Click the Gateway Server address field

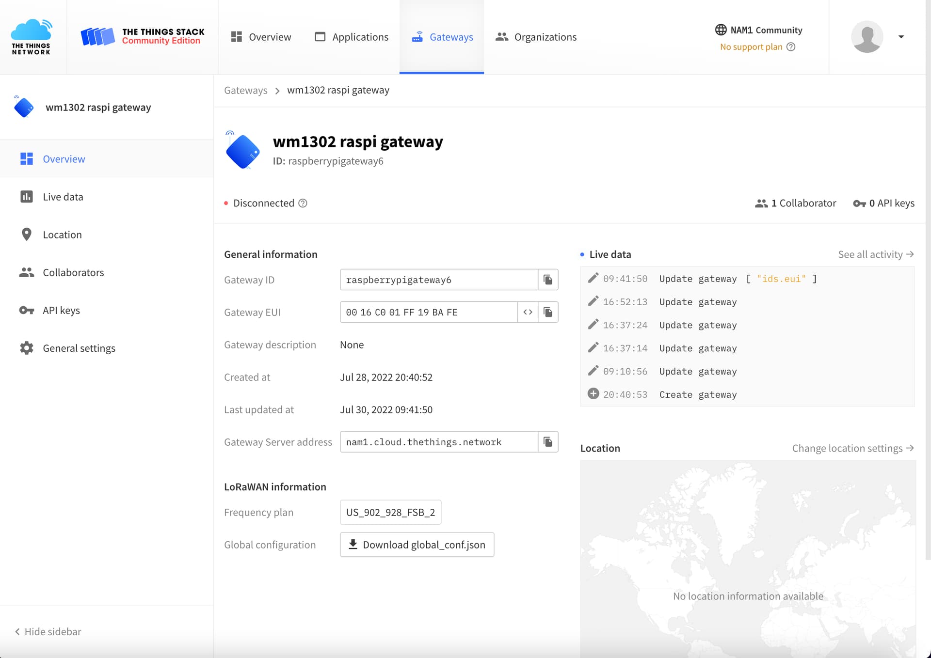point(439,442)
